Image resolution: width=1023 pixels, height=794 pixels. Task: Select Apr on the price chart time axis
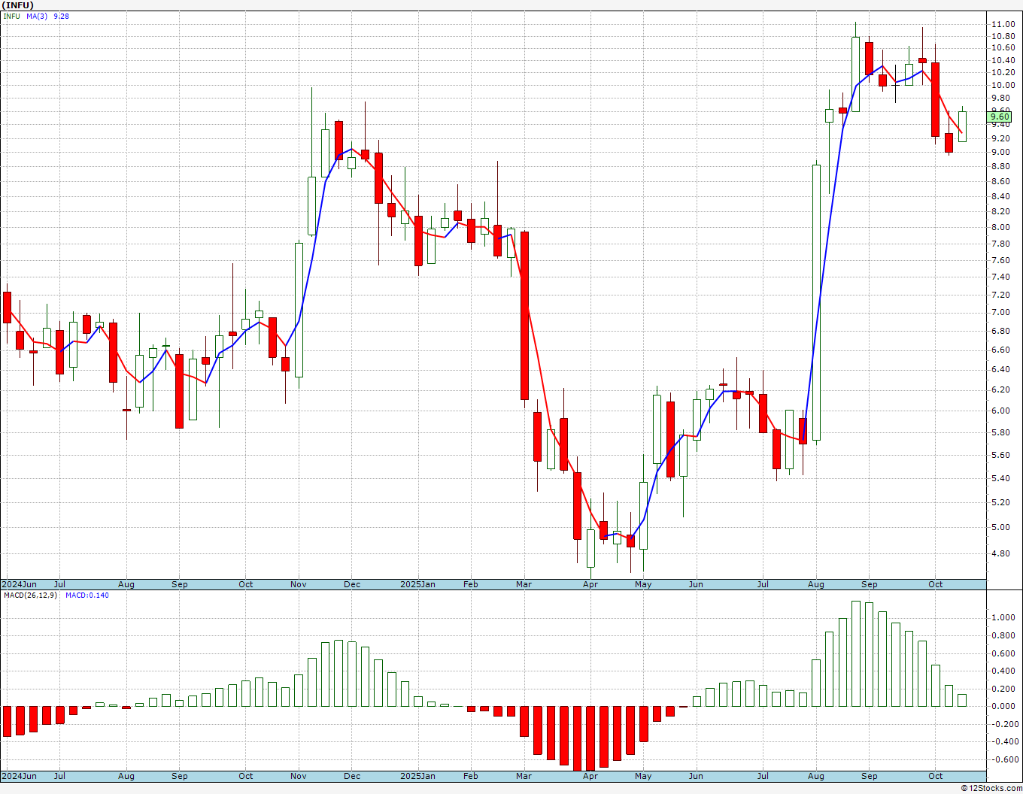pos(590,584)
